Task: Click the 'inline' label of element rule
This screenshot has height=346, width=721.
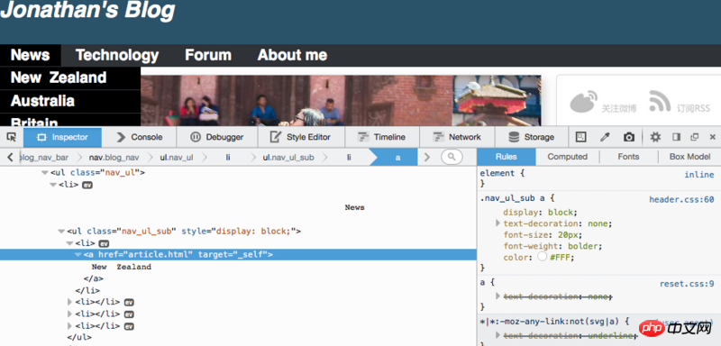Action: tap(699, 175)
